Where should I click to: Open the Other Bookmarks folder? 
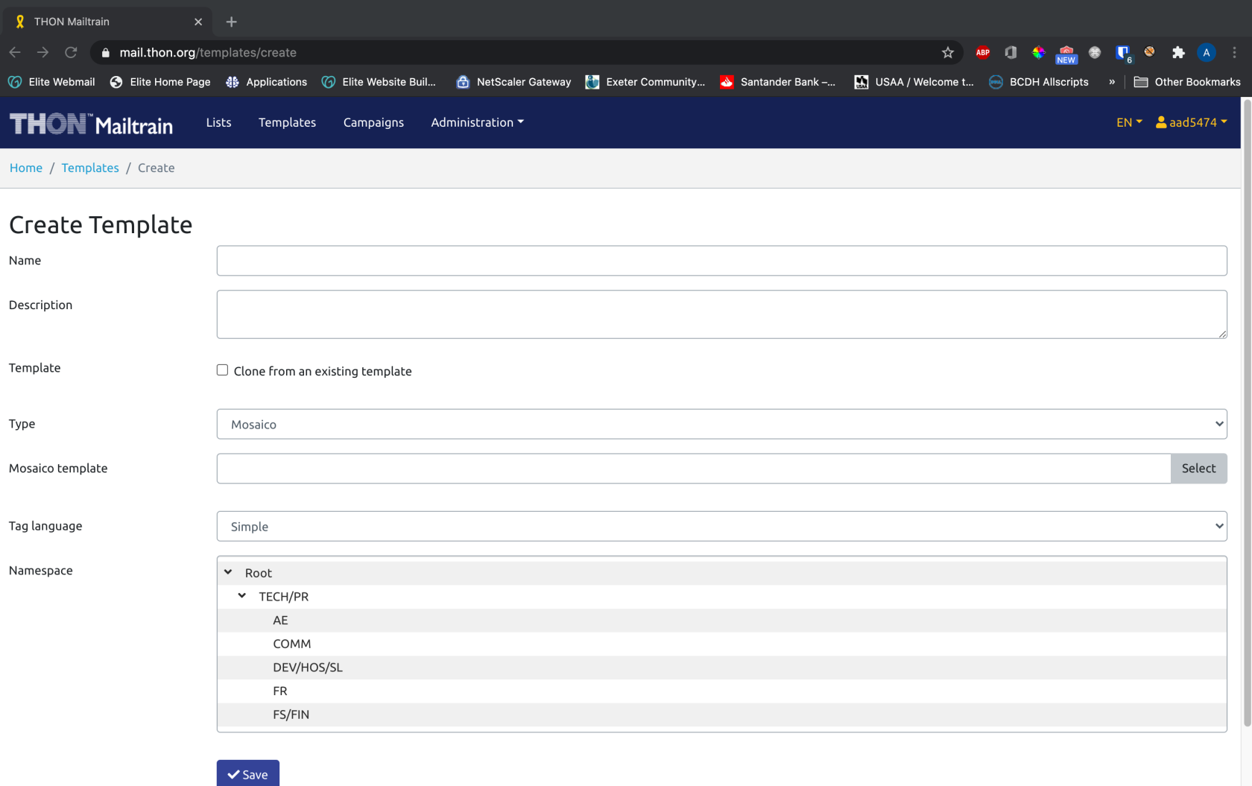1186,82
